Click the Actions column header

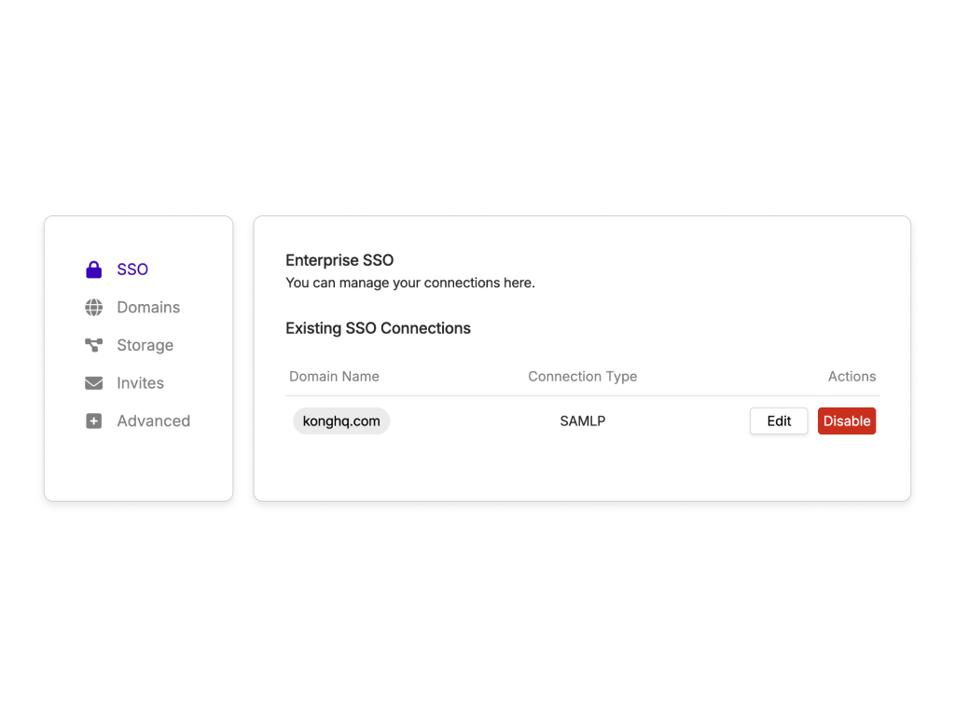pyautogui.click(x=851, y=377)
